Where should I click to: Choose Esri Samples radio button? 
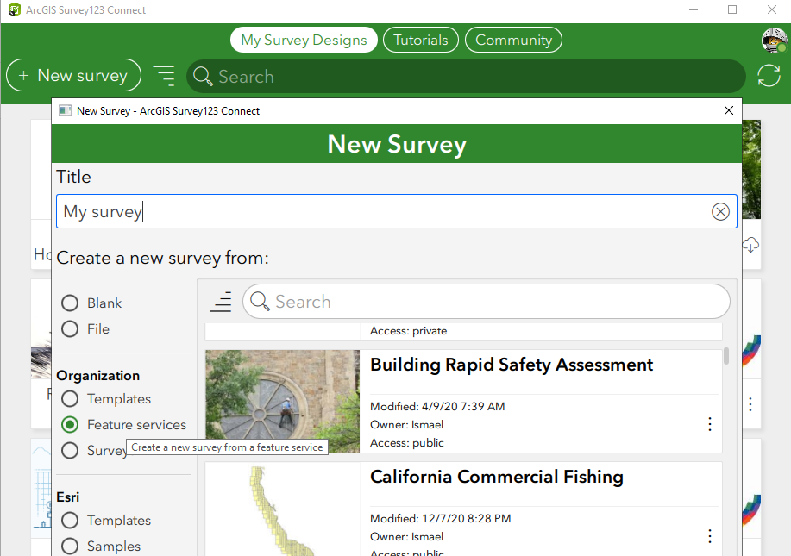point(70,547)
